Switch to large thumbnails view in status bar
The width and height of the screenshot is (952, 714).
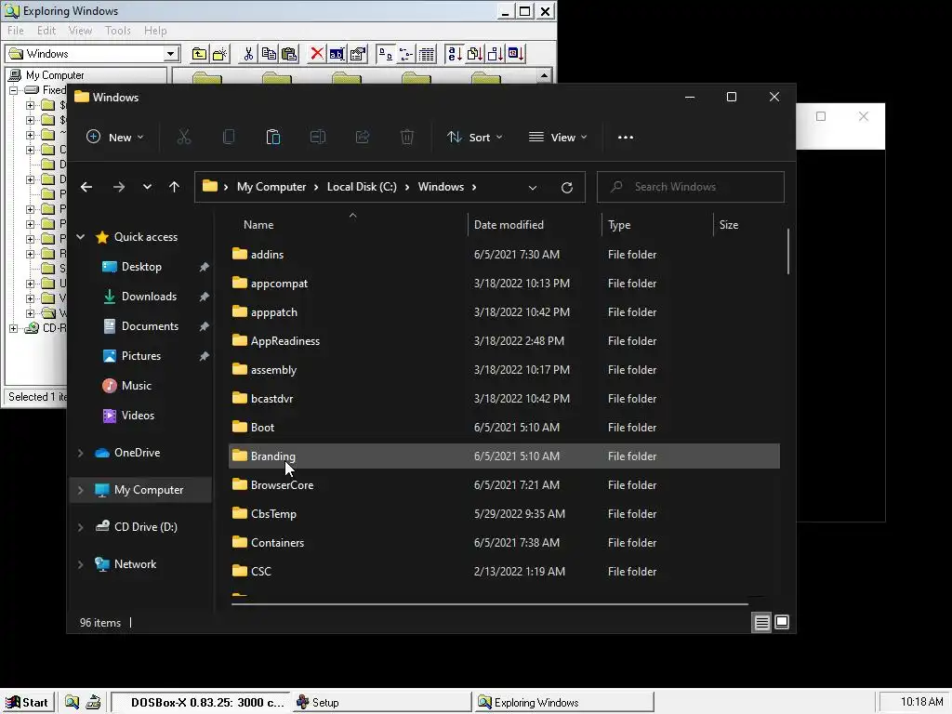click(x=782, y=622)
